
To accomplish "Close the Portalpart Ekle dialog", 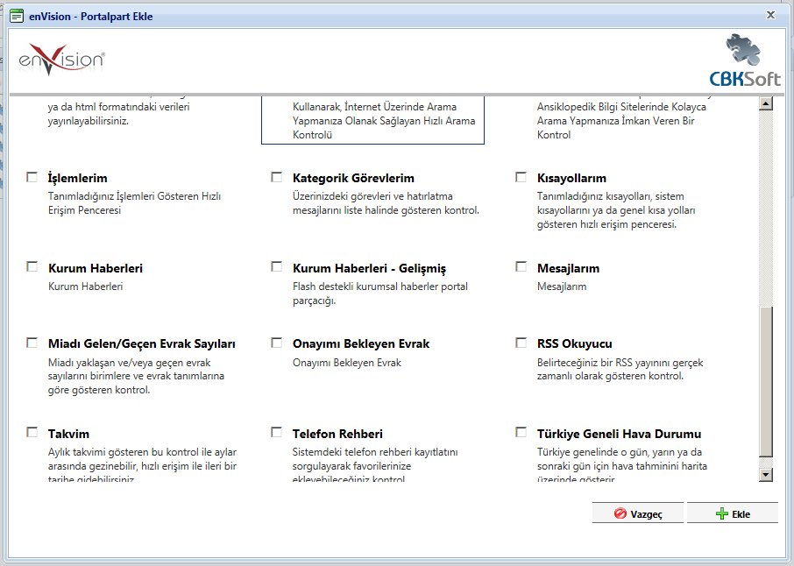I will (770, 15).
